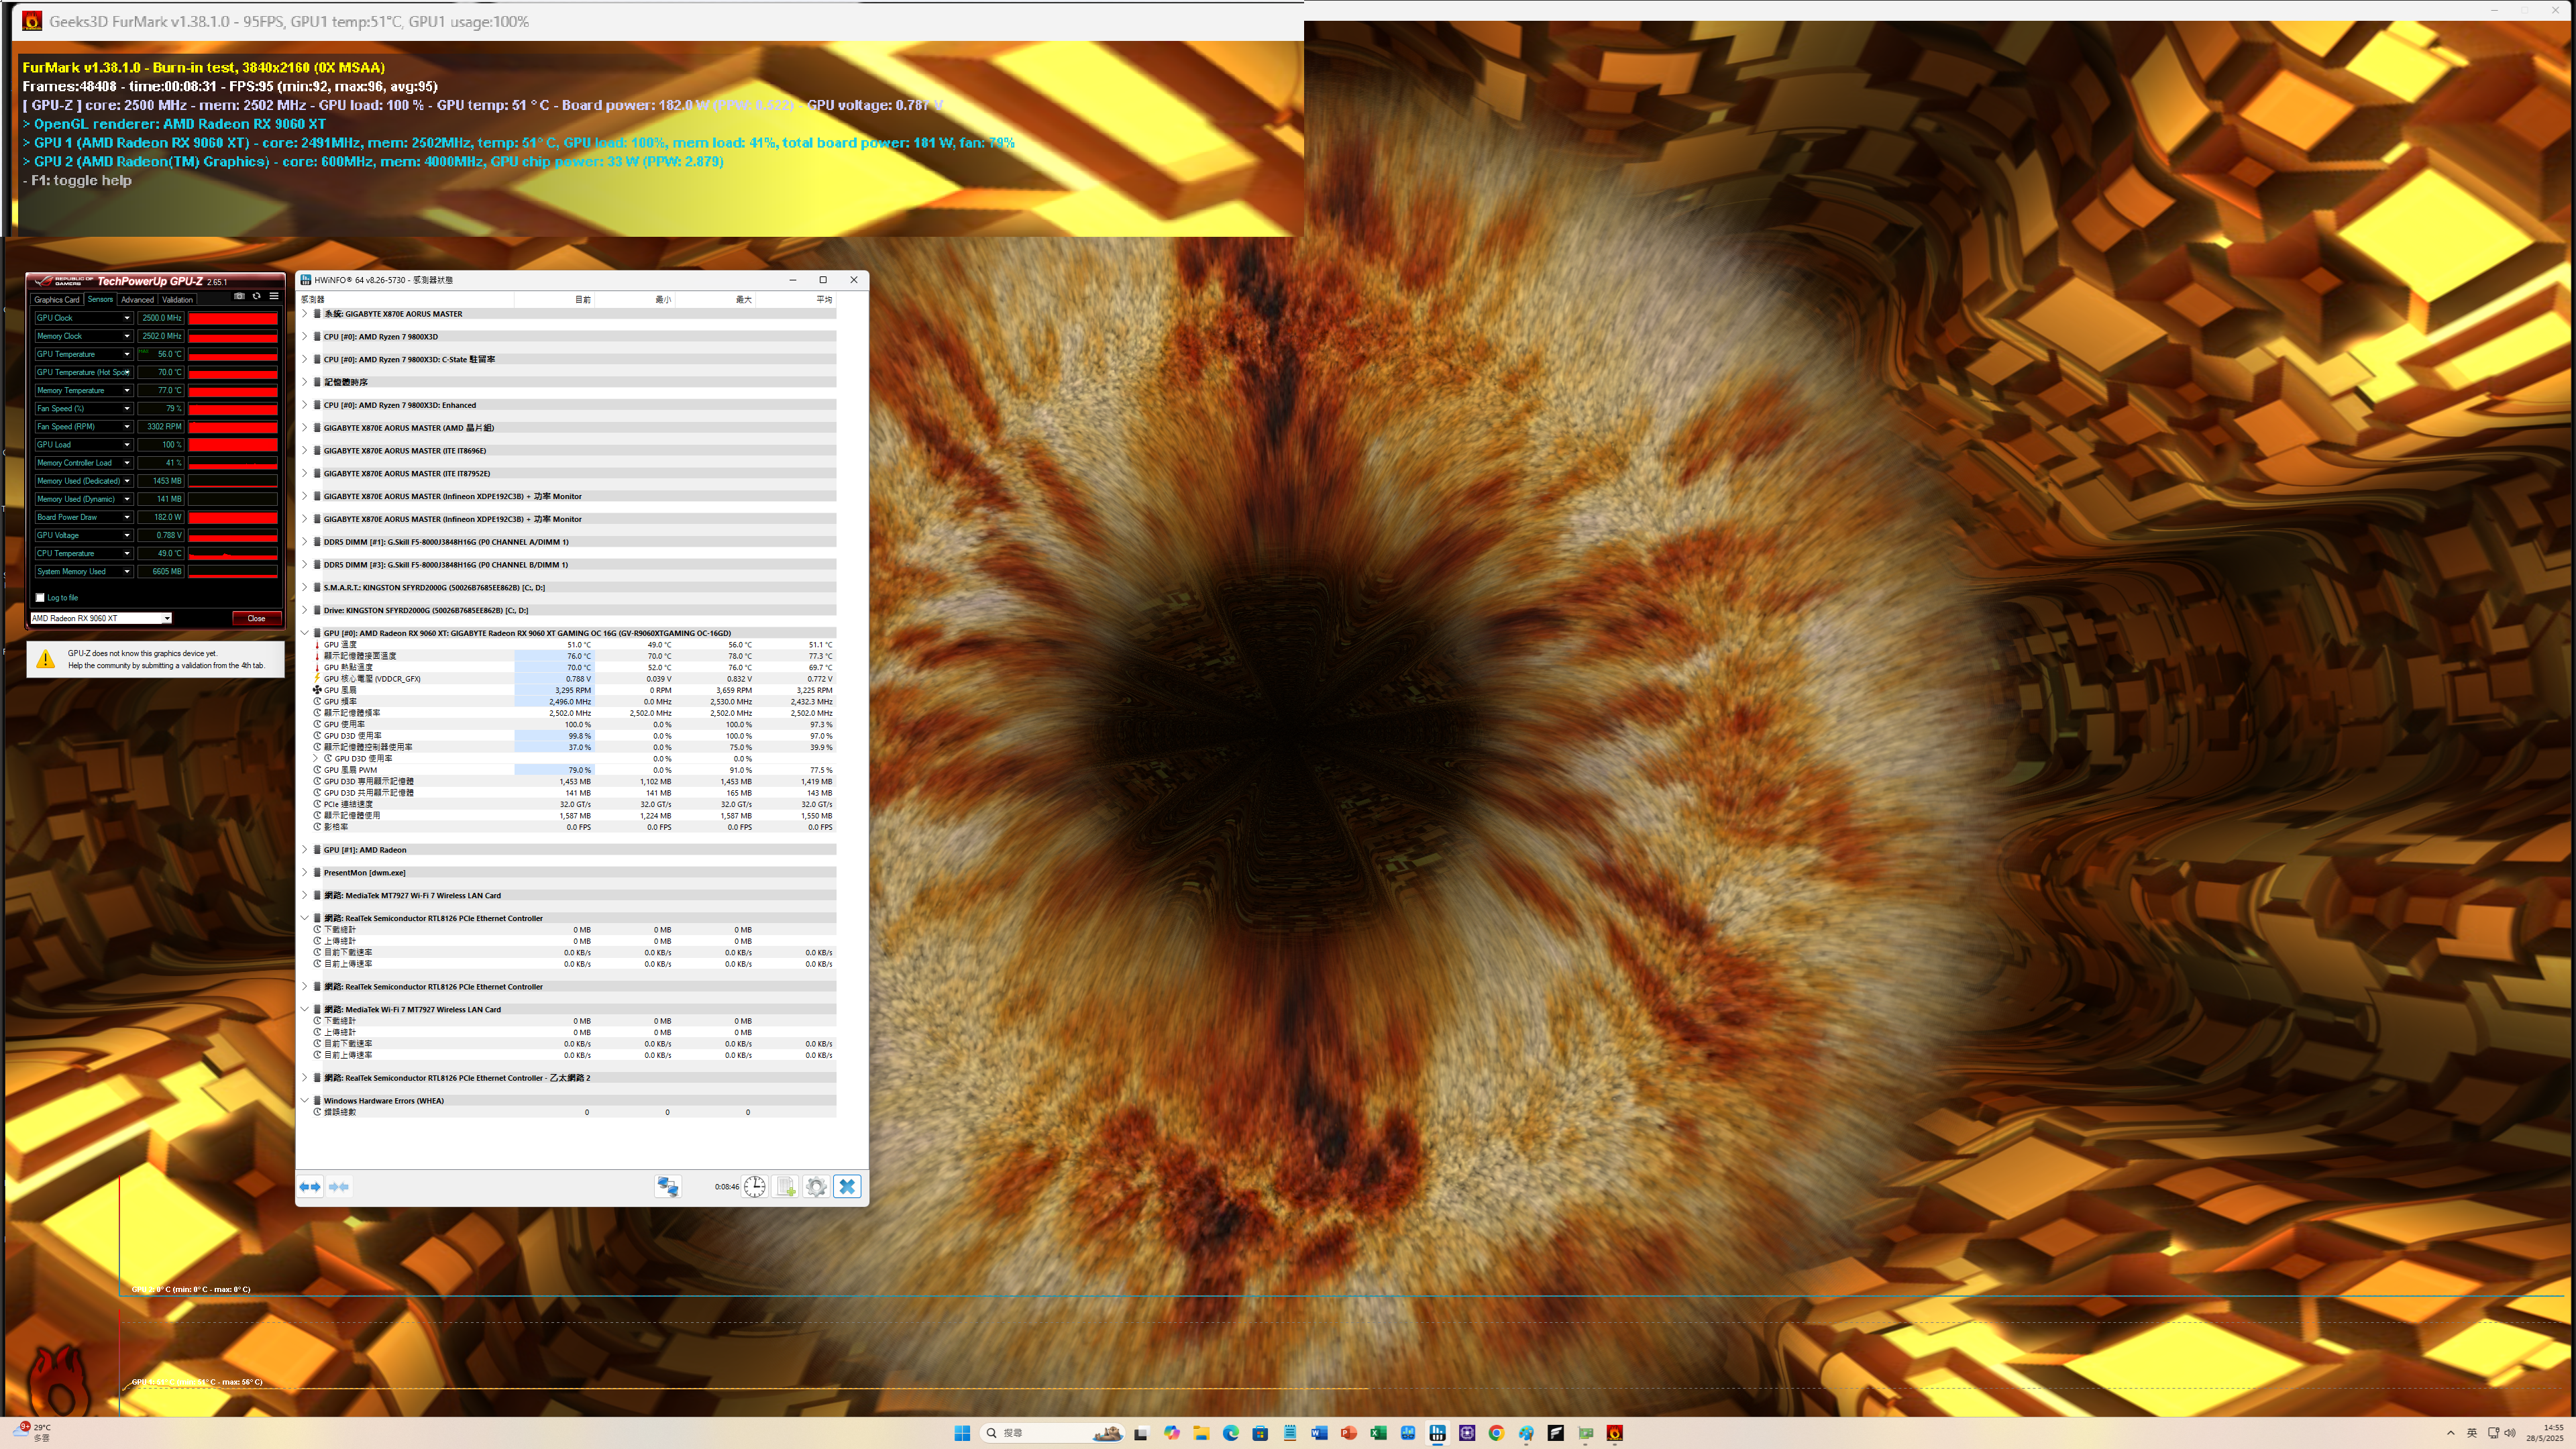Open Validation tab in GPU-Z
The width and height of the screenshot is (2576, 1449).
pyautogui.click(x=177, y=300)
